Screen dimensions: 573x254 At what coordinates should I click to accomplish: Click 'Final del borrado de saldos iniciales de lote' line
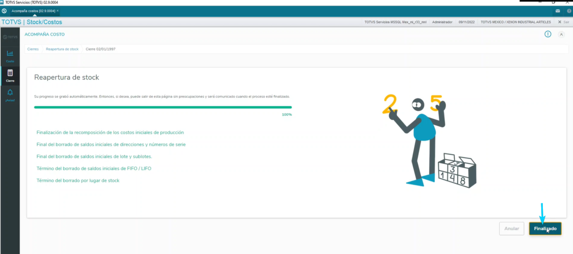point(94,156)
